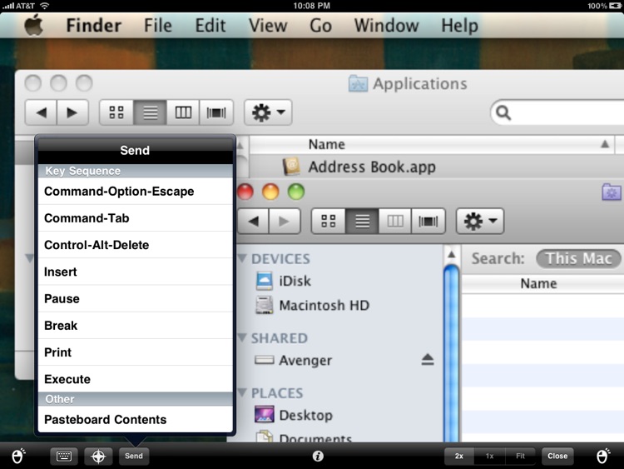Close the remote session

pyautogui.click(x=557, y=456)
